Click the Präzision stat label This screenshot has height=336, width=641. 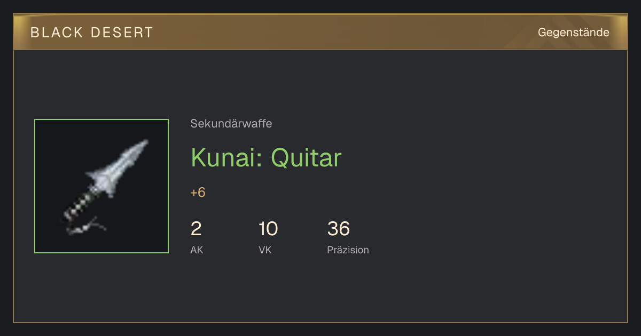pyautogui.click(x=348, y=250)
